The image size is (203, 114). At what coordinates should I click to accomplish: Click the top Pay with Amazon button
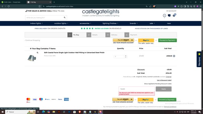[x=123, y=40]
